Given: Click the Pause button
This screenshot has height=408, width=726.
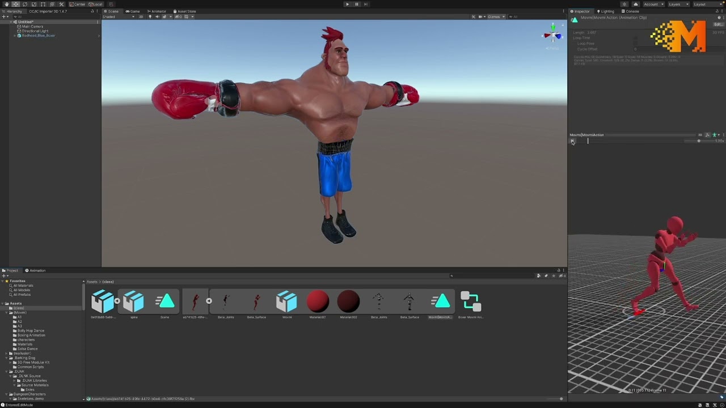Looking at the screenshot, I should 357,4.
